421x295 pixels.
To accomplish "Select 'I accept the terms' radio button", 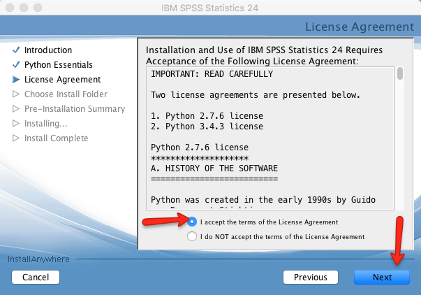I will click(x=192, y=222).
